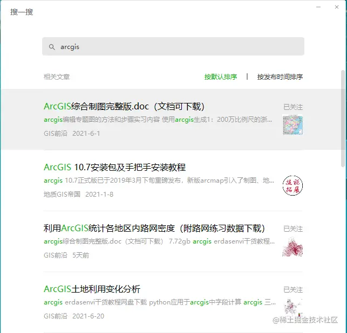The height and width of the screenshot is (333, 347).
Task: Click the source GIS前沿 dated 2021-6-1
Action: point(56,133)
